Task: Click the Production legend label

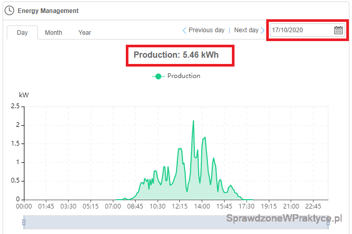Action: point(184,76)
